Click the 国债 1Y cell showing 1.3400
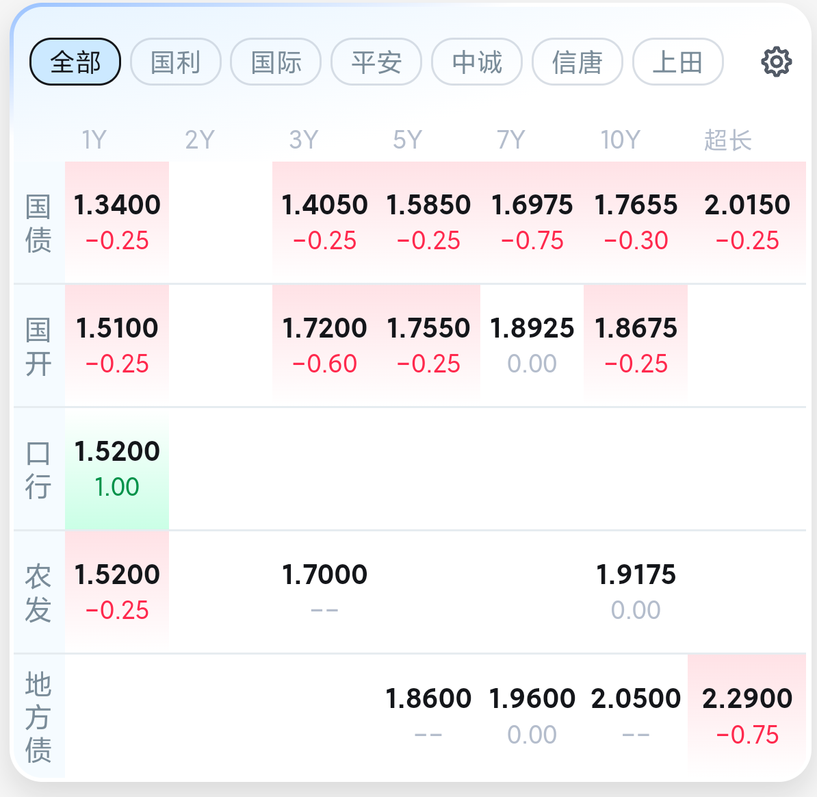The width and height of the screenshot is (817, 797). [x=117, y=221]
